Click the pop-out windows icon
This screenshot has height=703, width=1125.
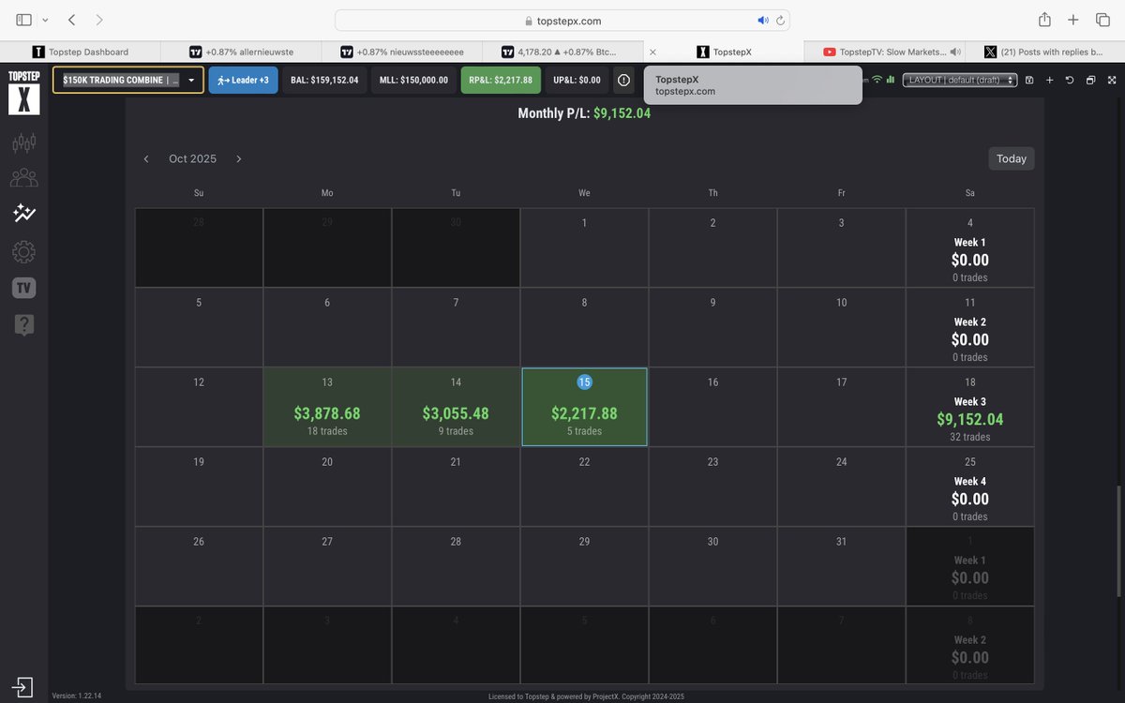1090,81
